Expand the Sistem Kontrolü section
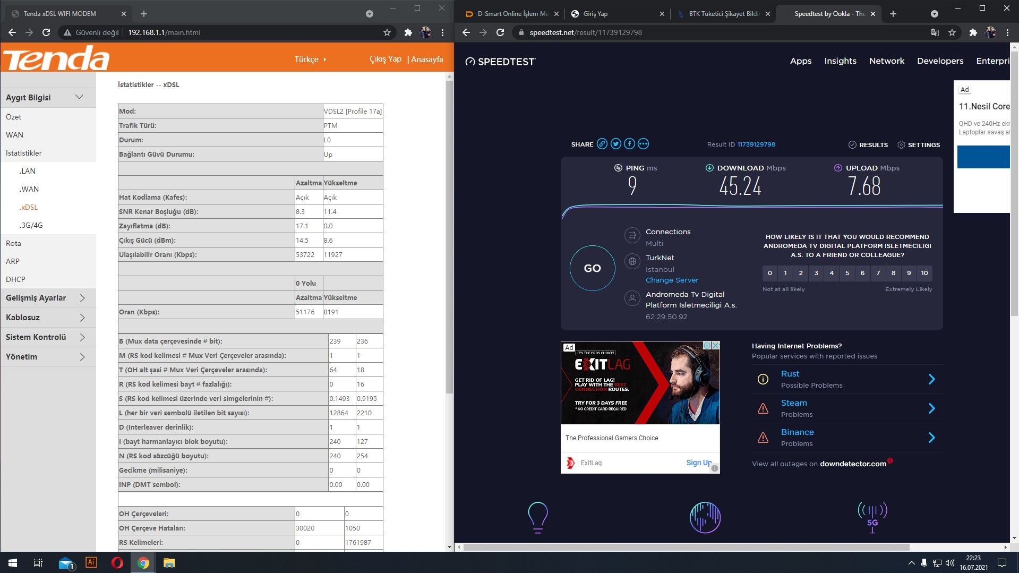This screenshot has width=1019, height=573. tap(48, 337)
